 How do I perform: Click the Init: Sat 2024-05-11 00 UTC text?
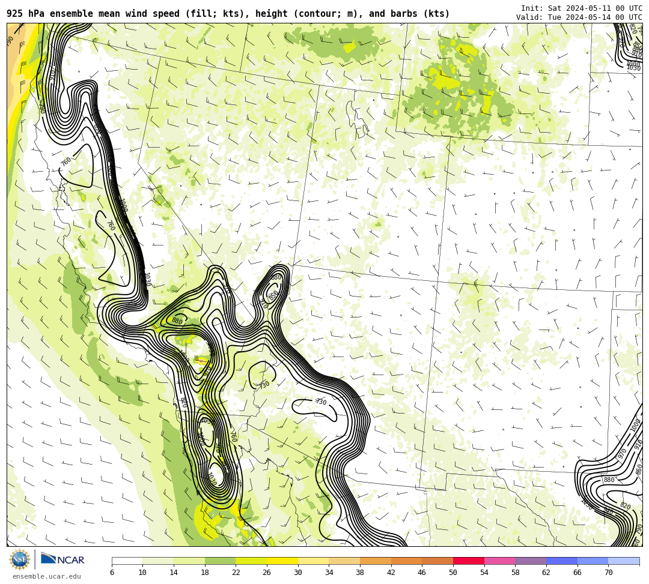tap(582, 8)
